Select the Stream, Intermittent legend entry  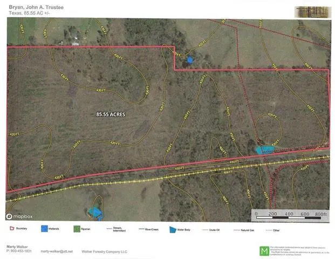[115, 229]
